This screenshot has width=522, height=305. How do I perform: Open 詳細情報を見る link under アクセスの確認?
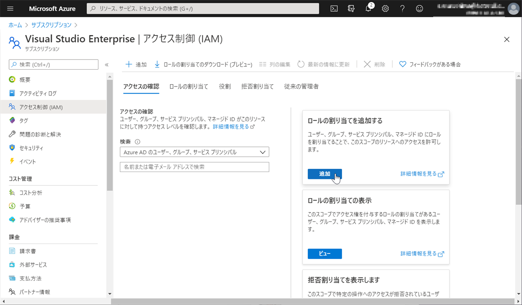click(234, 127)
